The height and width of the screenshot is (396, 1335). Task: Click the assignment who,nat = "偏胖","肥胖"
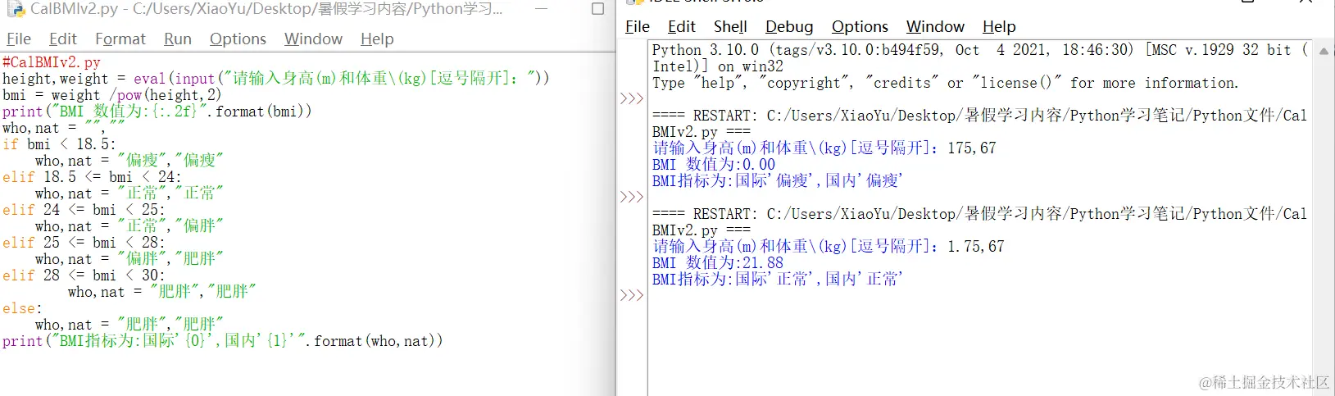[129, 259]
